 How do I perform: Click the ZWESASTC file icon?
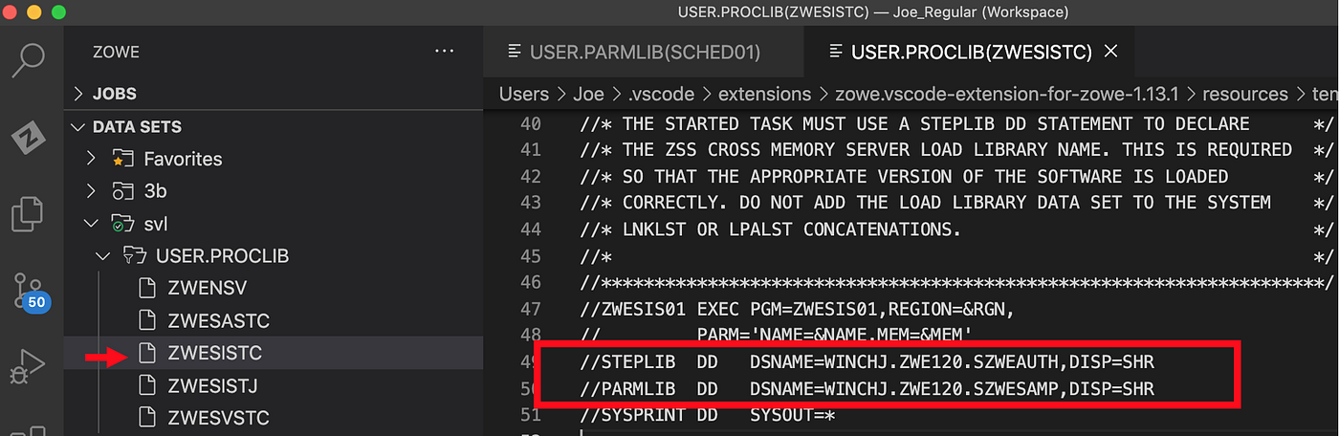click(x=146, y=321)
